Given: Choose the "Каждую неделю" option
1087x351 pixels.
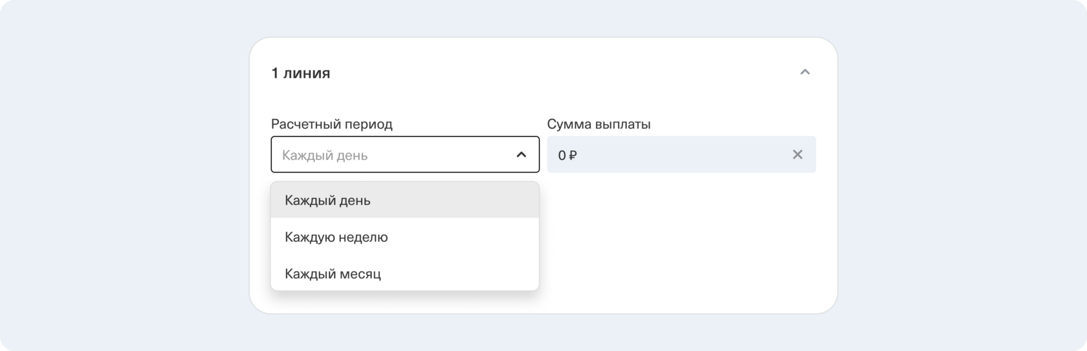Looking at the screenshot, I should click(x=336, y=237).
